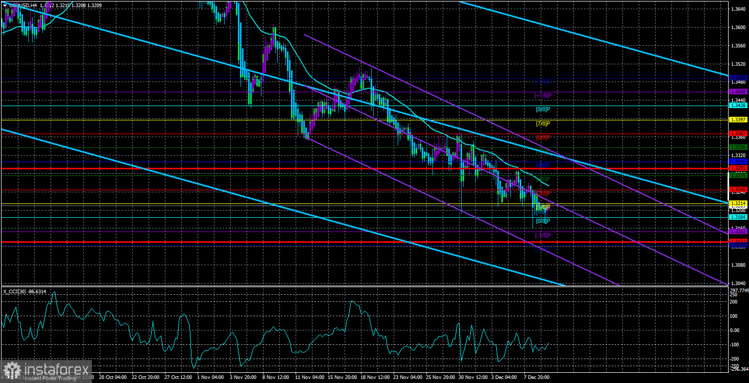Click the 25 Nov 20:00 time label
The image size is (749, 383).
click(440, 377)
